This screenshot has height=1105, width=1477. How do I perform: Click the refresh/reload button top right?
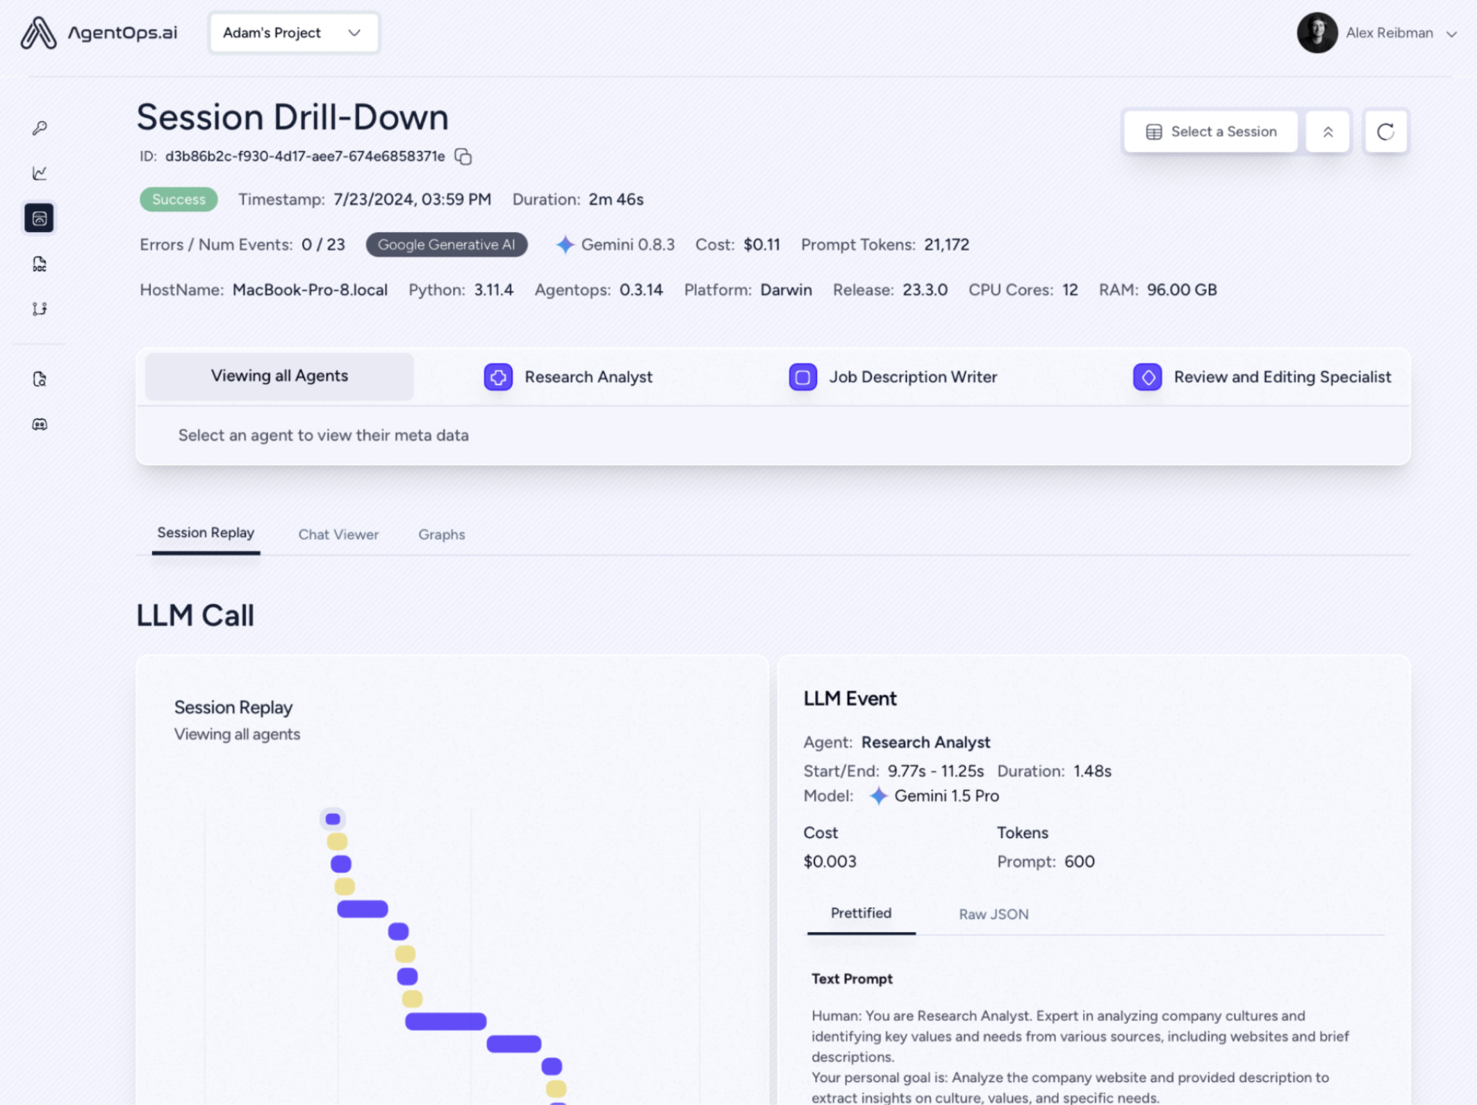tap(1384, 131)
